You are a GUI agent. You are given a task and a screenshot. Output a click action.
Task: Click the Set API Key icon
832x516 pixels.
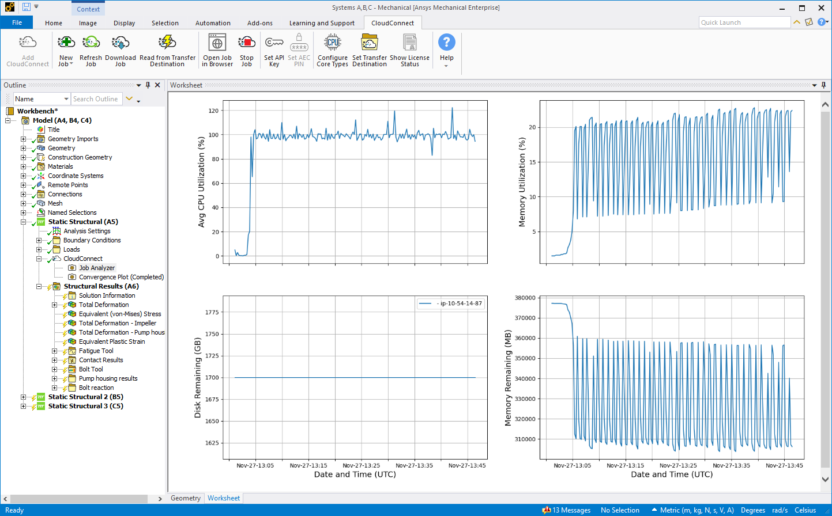274,43
